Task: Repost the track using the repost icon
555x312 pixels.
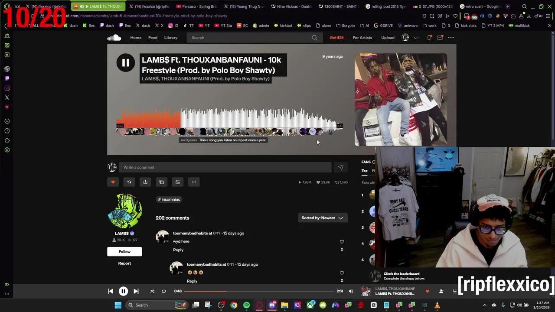Action: click(129, 182)
